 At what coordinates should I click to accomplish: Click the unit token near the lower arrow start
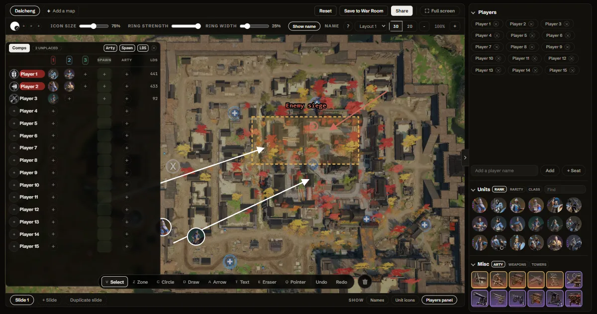coord(196,237)
